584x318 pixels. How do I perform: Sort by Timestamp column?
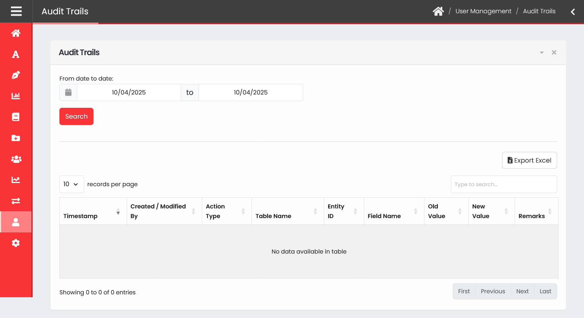click(93, 211)
